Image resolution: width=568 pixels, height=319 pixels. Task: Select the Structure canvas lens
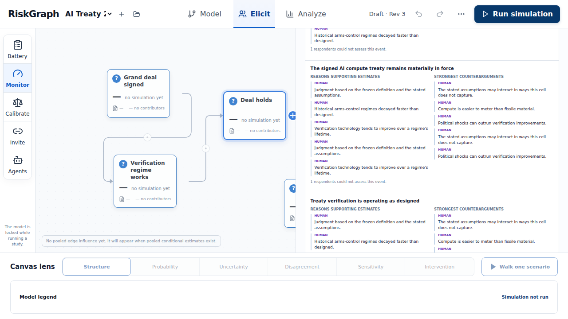97,267
